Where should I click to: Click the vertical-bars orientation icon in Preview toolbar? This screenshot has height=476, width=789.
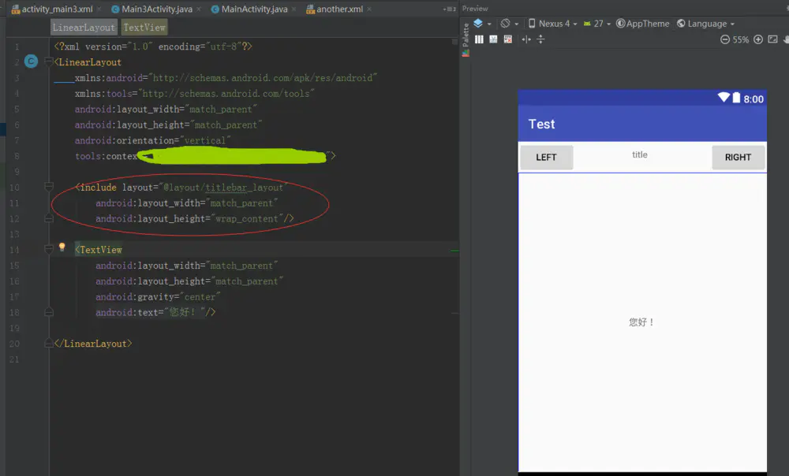[479, 39]
